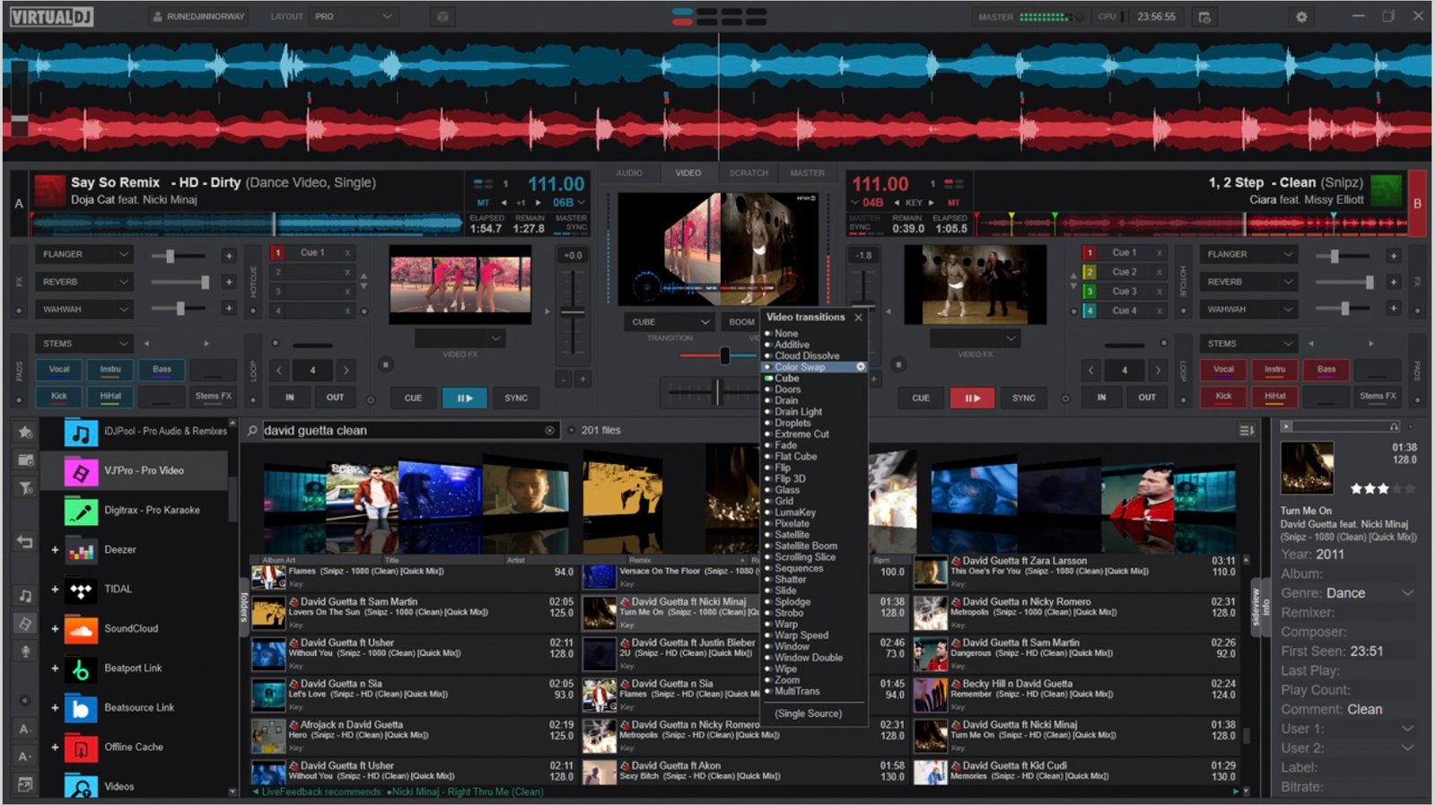The width and height of the screenshot is (1436, 805).
Task: Open the FLANGER effect dropdown on deck A
Action: 85,255
